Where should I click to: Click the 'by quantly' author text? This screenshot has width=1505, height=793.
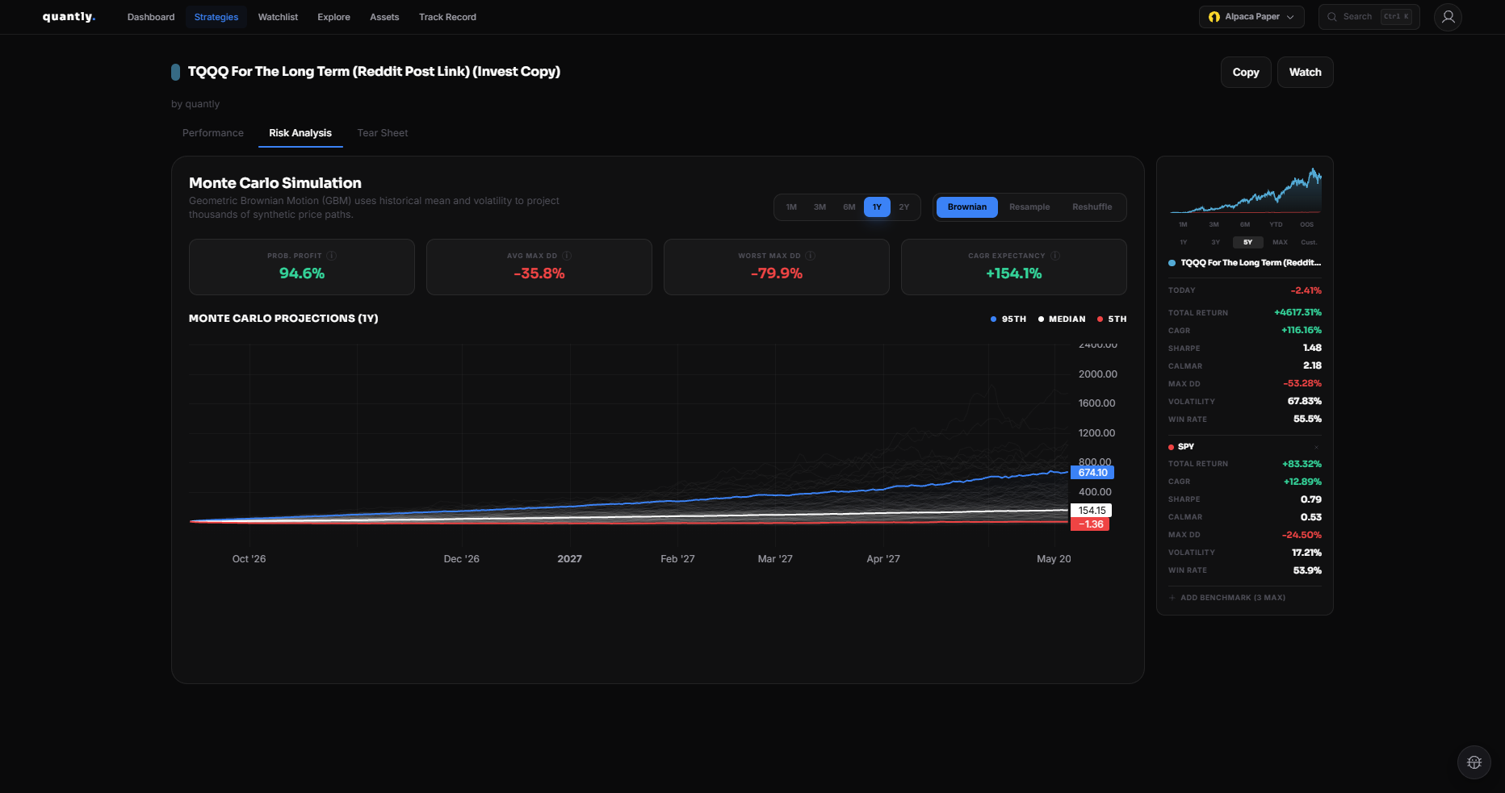click(x=195, y=104)
